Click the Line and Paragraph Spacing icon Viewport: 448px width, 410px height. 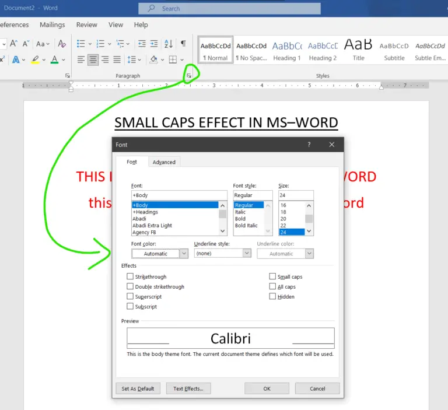pos(132,59)
